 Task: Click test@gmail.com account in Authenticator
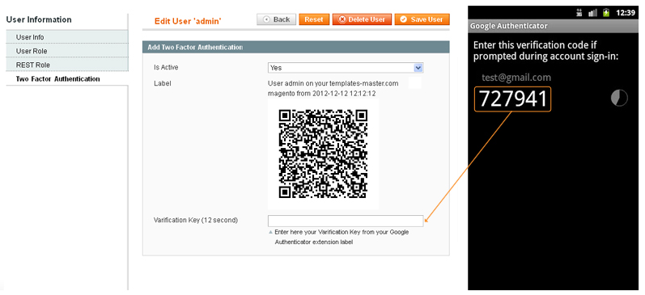click(516, 78)
